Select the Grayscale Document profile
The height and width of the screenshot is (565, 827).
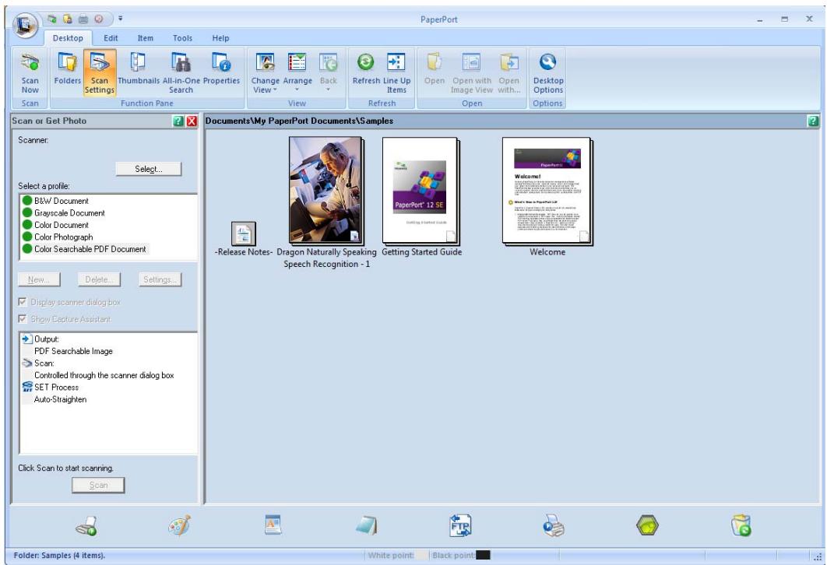click(63, 213)
